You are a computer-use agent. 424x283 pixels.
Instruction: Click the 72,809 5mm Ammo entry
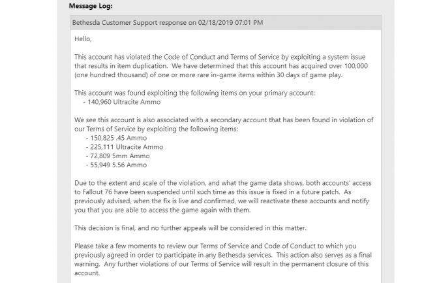click(x=118, y=156)
